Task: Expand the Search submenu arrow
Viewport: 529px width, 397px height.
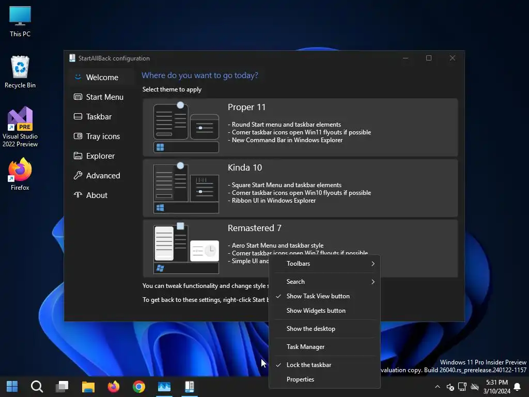Action: pyautogui.click(x=373, y=282)
